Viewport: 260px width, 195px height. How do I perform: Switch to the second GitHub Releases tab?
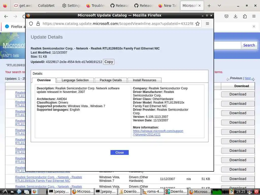click(143, 6)
